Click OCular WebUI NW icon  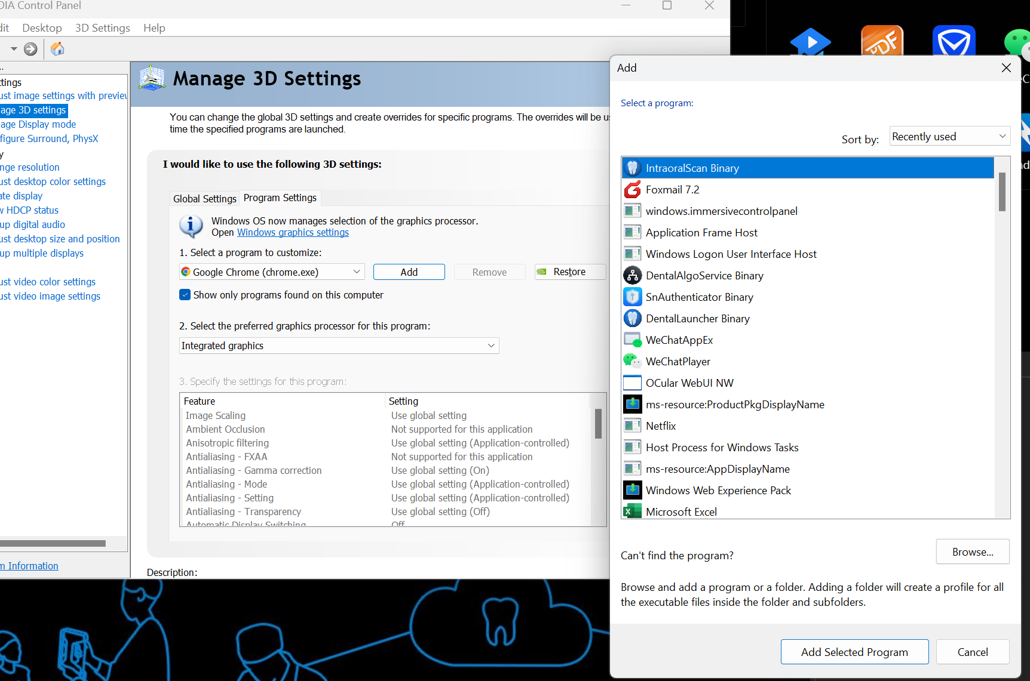click(633, 383)
